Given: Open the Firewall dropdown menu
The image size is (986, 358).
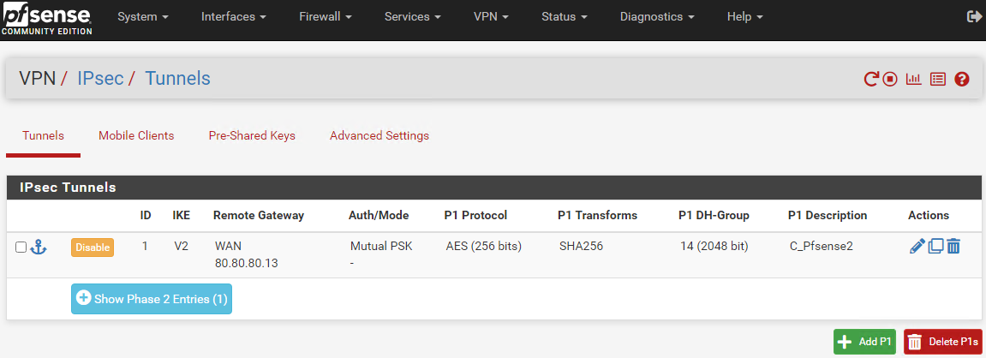Looking at the screenshot, I should 326,17.
